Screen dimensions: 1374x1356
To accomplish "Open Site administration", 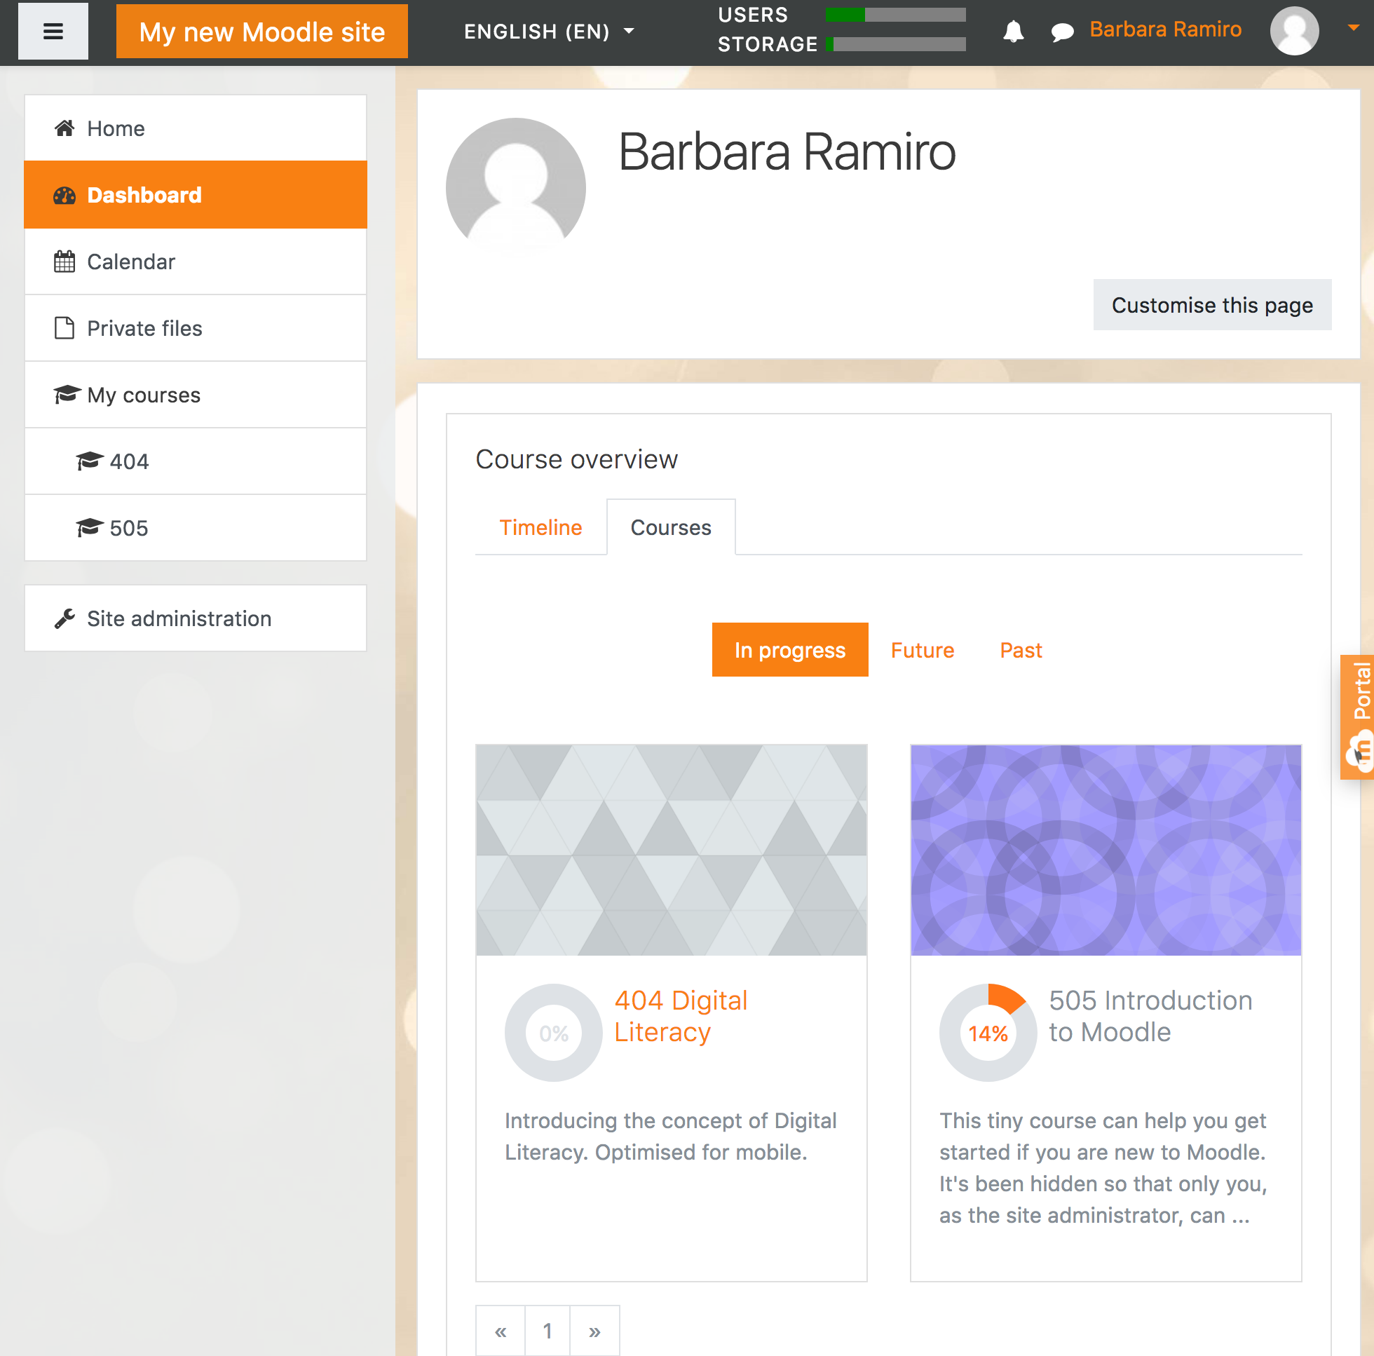I will click(196, 618).
